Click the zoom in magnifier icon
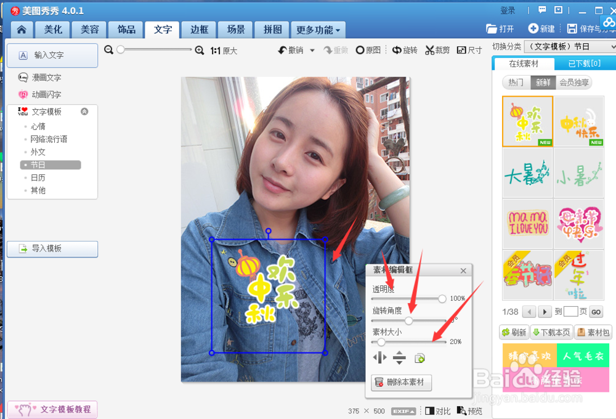Image resolution: width=616 pixels, height=419 pixels. (x=200, y=50)
